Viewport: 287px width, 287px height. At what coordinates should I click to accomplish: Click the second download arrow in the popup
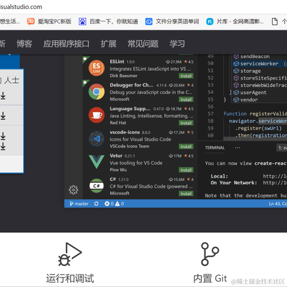pyautogui.click(x=3, y=115)
